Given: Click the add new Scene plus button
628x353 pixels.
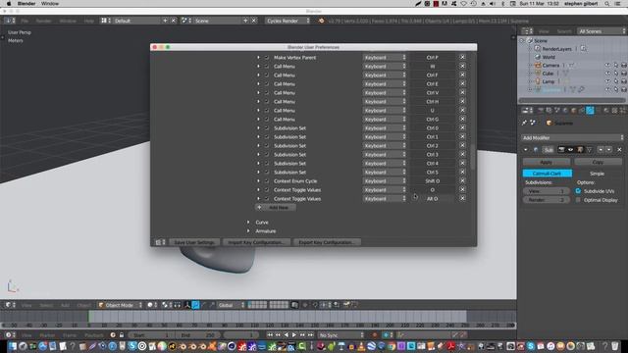Looking at the screenshot, I should (x=245, y=21).
